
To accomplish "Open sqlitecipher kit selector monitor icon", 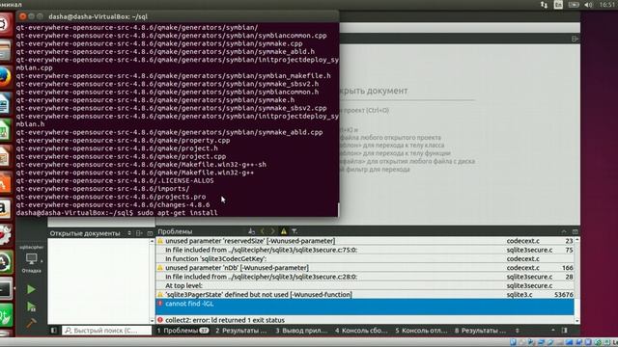I will coord(31,259).
